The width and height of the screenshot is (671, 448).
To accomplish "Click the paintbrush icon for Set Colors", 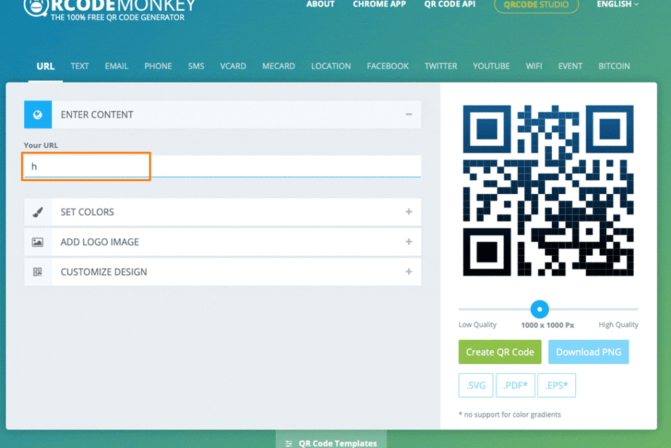I will (x=37, y=212).
